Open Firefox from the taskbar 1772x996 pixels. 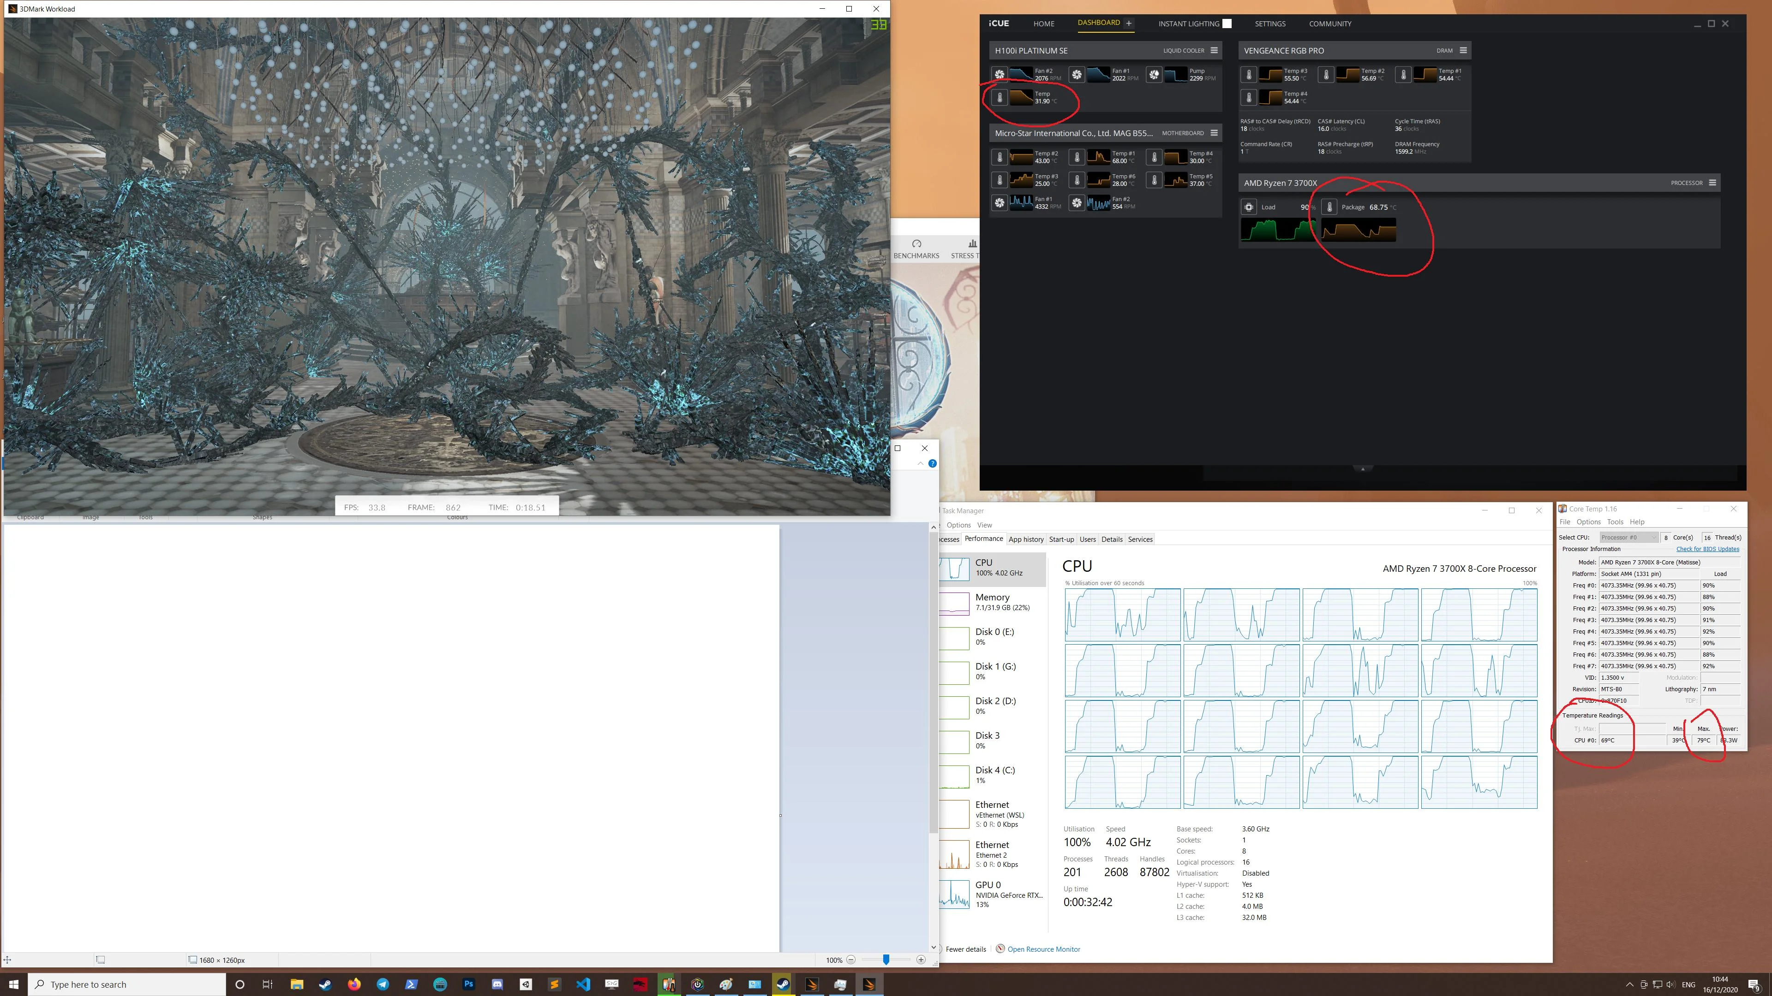[x=353, y=984]
